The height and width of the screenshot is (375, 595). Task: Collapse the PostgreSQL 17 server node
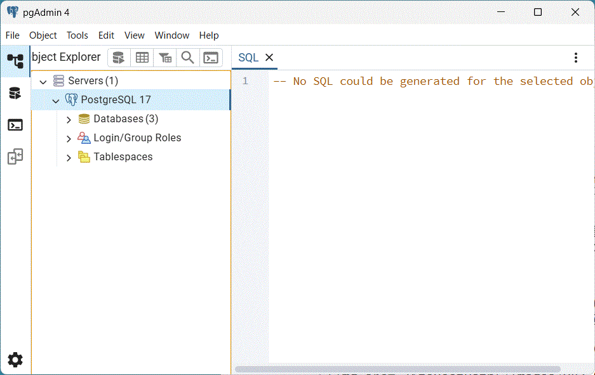coord(56,101)
